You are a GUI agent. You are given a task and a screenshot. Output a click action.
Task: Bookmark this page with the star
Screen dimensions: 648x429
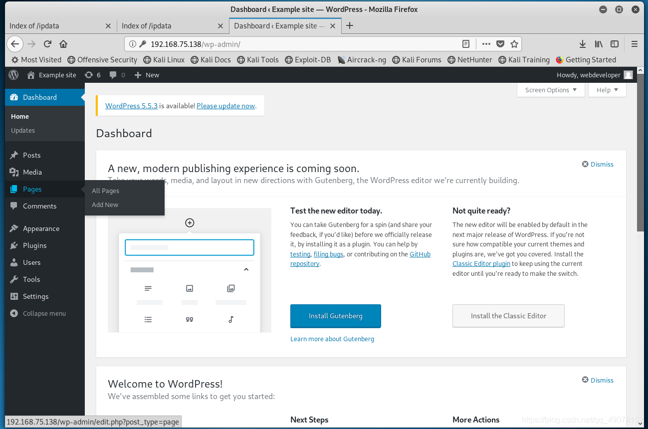point(514,44)
